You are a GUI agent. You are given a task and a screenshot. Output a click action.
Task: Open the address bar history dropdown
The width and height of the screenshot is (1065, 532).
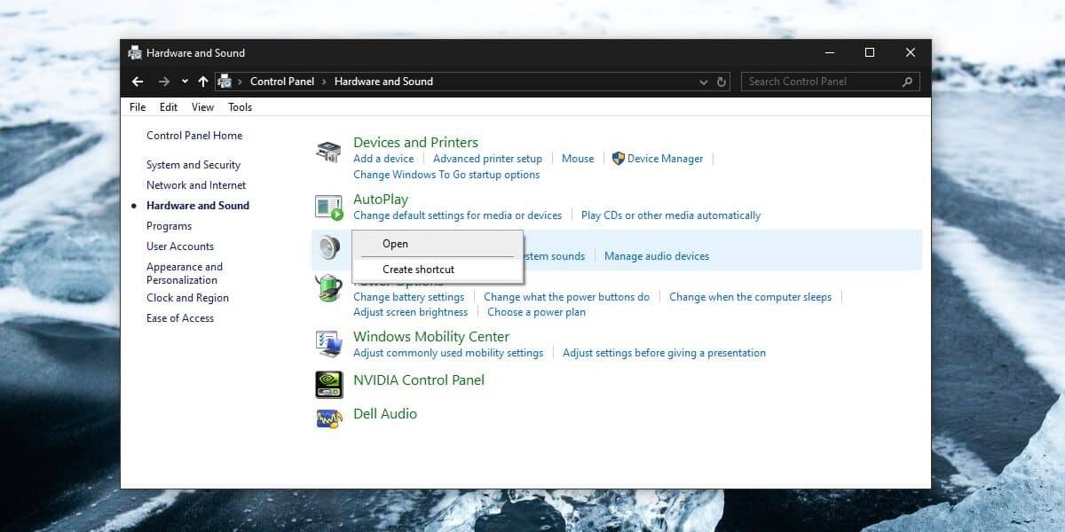(703, 81)
